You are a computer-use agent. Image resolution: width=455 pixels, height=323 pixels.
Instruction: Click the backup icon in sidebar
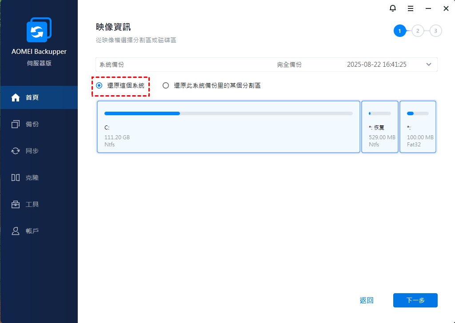pyautogui.click(x=16, y=124)
